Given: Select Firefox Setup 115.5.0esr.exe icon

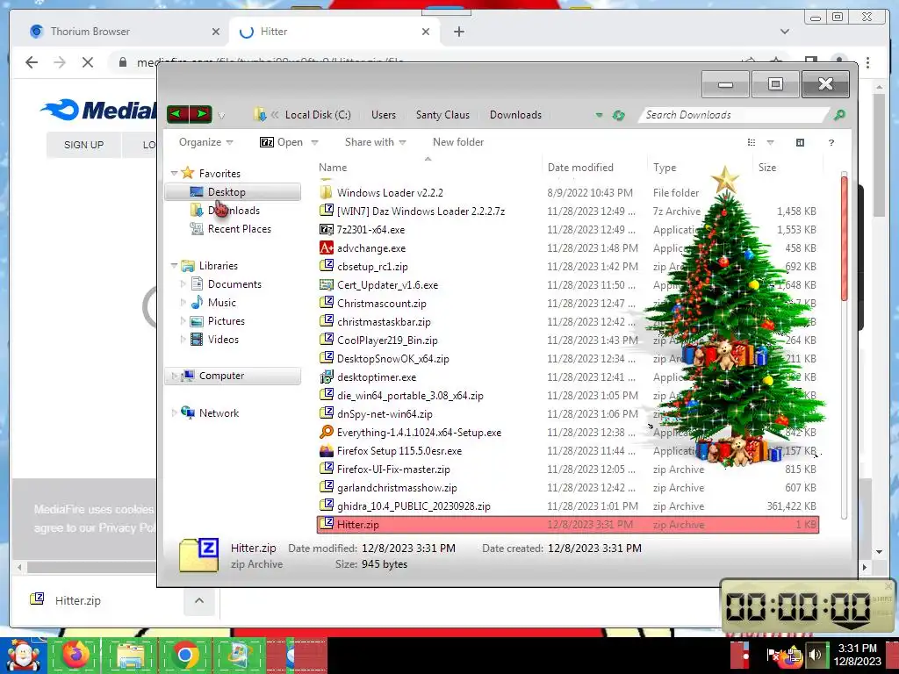Looking at the screenshot, I should click(x=327, y=450).
